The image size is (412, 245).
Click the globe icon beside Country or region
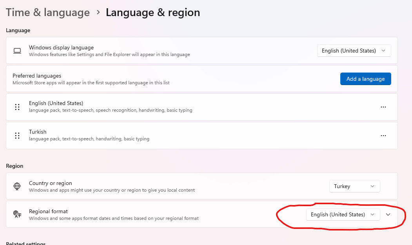[x=17, y=186]
